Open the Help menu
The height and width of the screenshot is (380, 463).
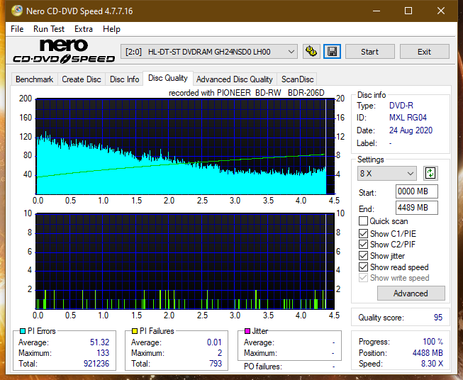coord(111,29)
